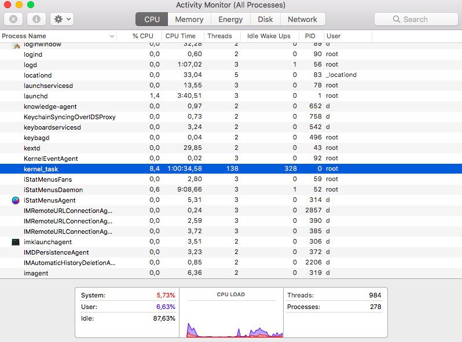The image size is (462, 342).
Task: Open the gear actions dropdown menu
Action: [x=62, y=19]
